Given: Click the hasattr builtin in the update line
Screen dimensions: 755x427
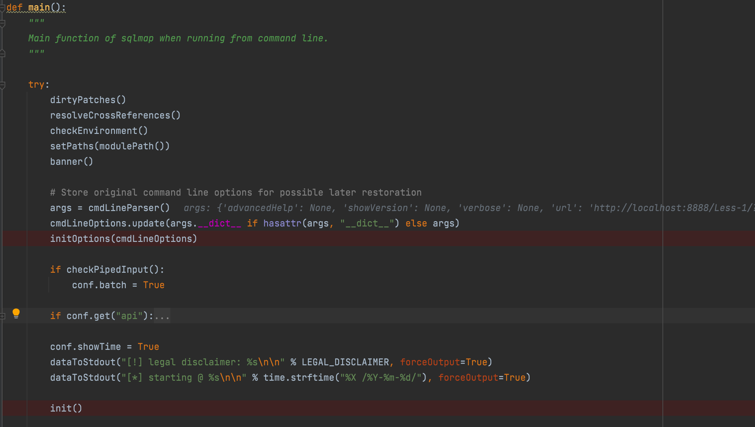Looking at the screenshot, I should tap(282, 224).
